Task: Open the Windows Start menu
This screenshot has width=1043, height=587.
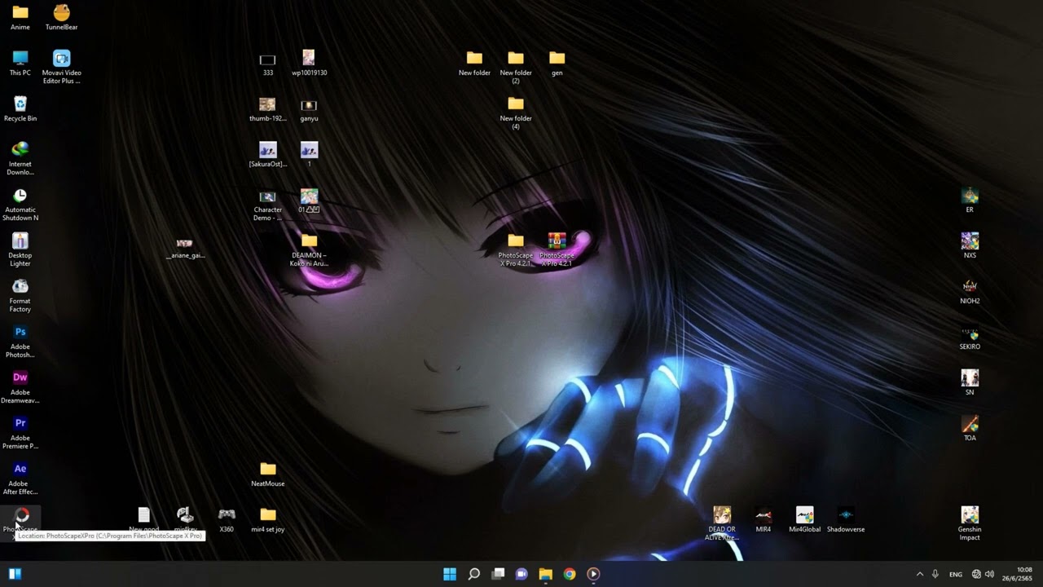Action: pos(450,574)
